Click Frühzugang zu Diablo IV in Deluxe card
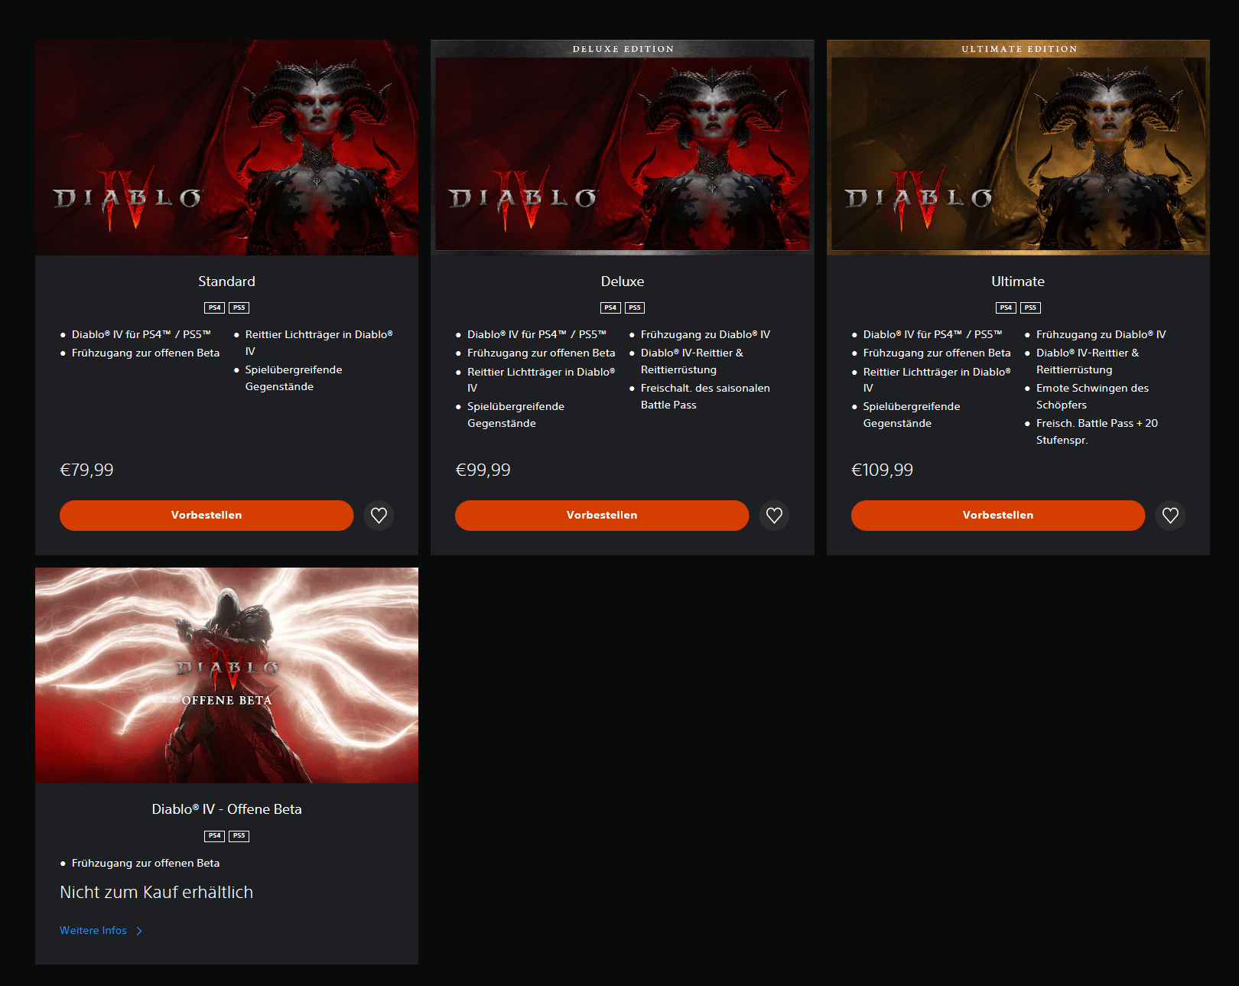 click(705, 334)
